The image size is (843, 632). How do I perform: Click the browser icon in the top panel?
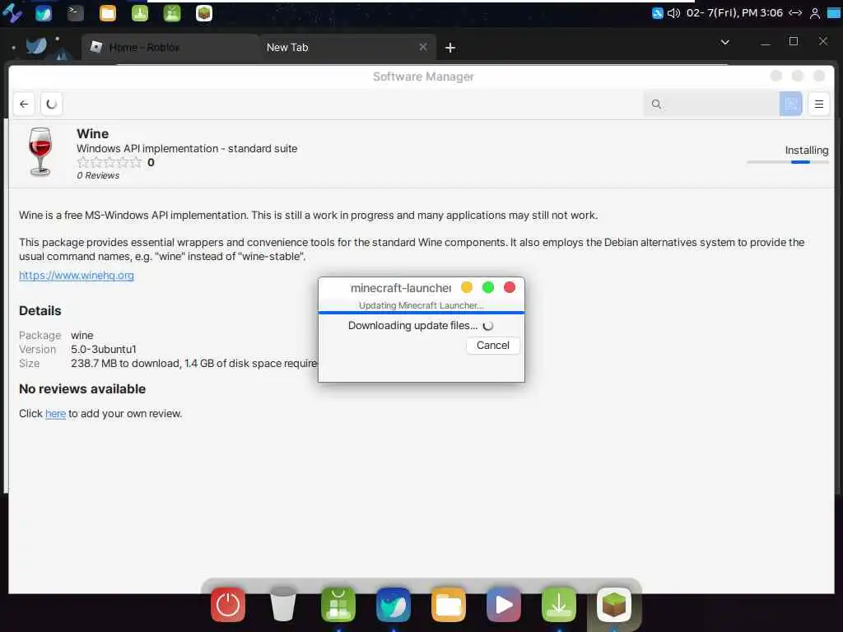tap(44, 13)
